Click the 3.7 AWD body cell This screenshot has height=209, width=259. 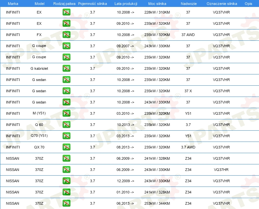click(188, 147)
